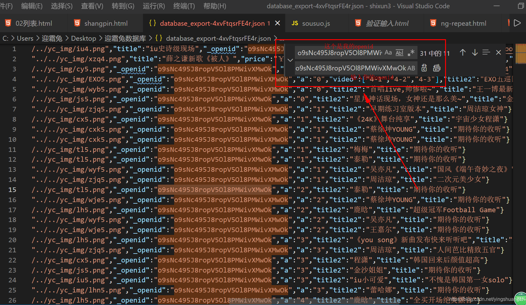Click text '首唱live,帅惨啦~' on line 5
Image resolution: width=526 pixels, height=305 pixels.
click(401, 89)
